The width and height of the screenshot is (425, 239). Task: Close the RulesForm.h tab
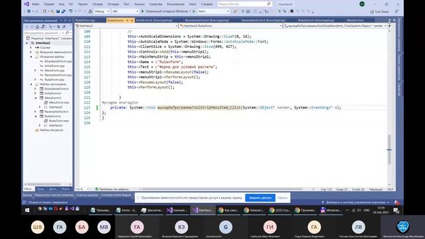[132, 21]
